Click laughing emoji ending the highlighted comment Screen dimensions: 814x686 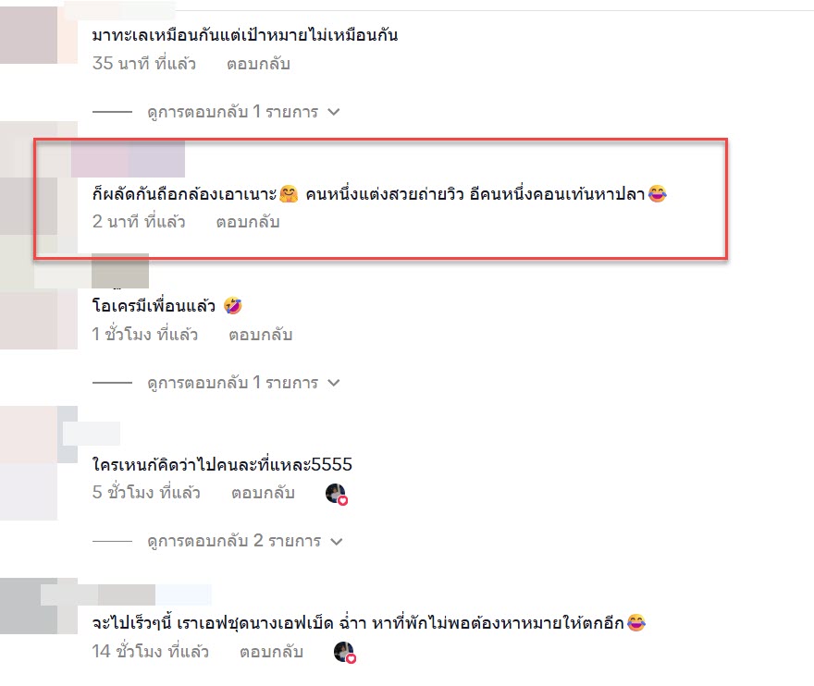click(x=658, y=194)
